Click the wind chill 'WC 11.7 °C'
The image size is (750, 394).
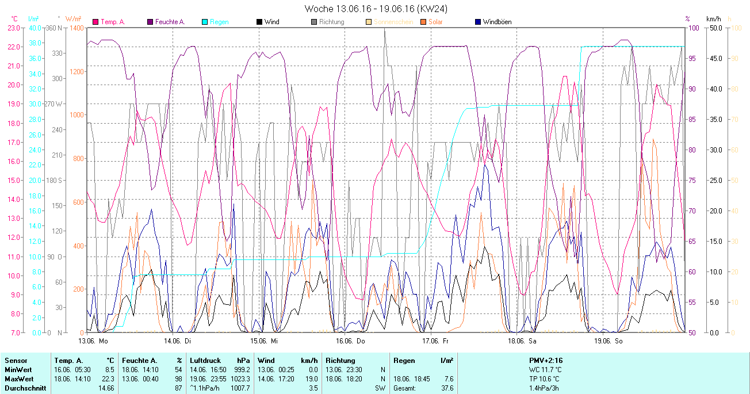coord(545,370)
